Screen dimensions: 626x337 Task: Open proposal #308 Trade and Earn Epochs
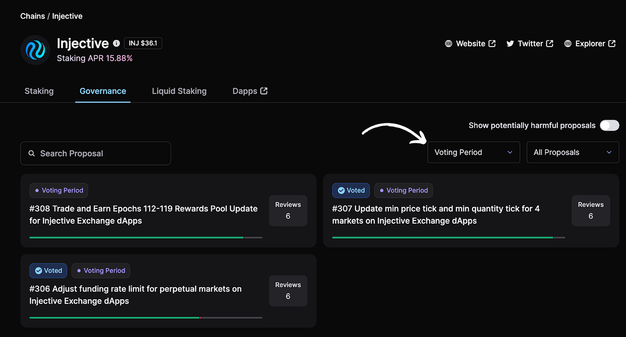(x=144, y=215)
